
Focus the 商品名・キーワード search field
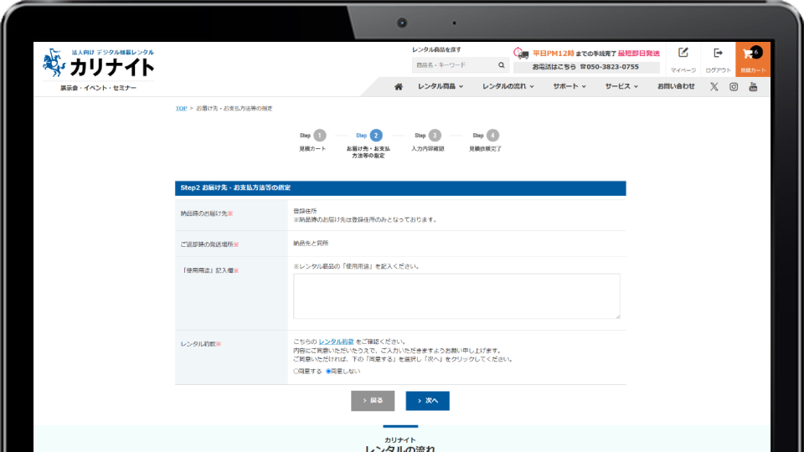tap(454, 65)
